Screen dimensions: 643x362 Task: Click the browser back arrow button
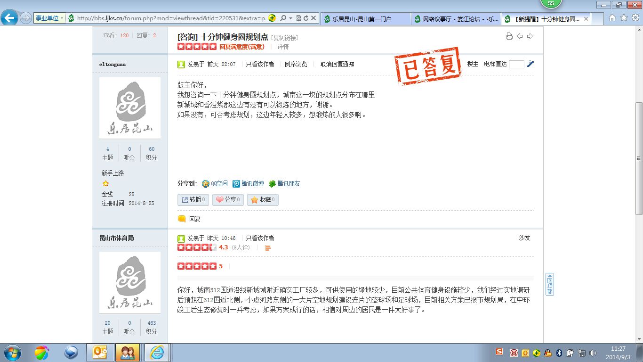pyautogui.click(x=9, y=18)
